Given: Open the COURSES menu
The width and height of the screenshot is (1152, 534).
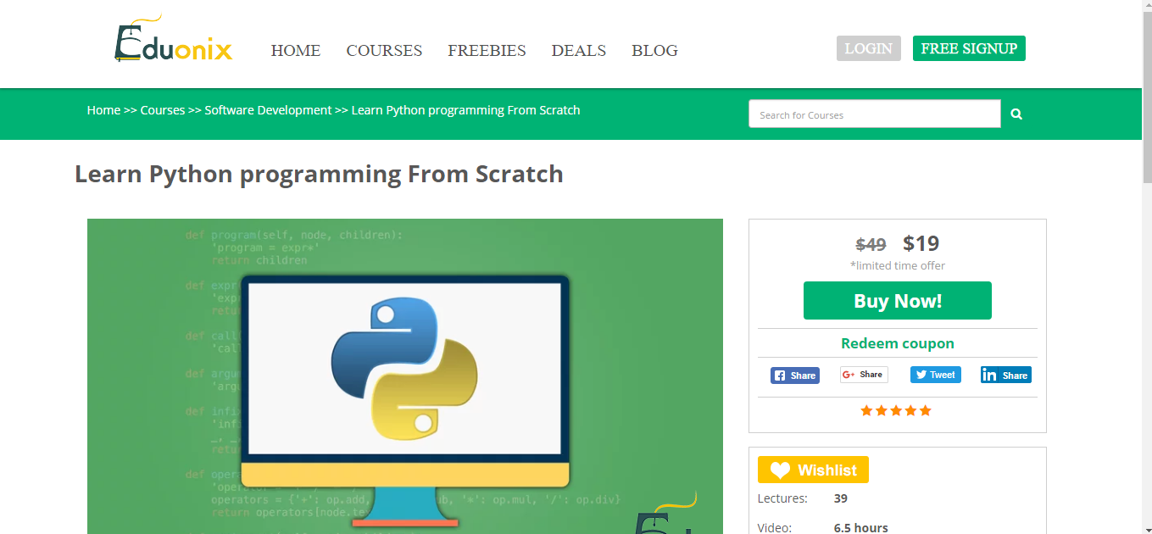Looking at the screenshot, I should 384,51.
